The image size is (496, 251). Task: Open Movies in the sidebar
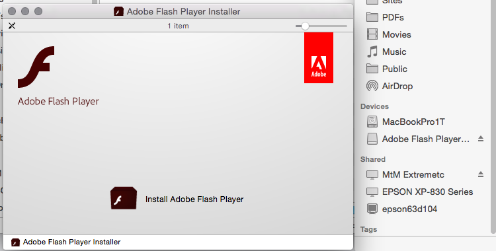(x=389, y=34)
